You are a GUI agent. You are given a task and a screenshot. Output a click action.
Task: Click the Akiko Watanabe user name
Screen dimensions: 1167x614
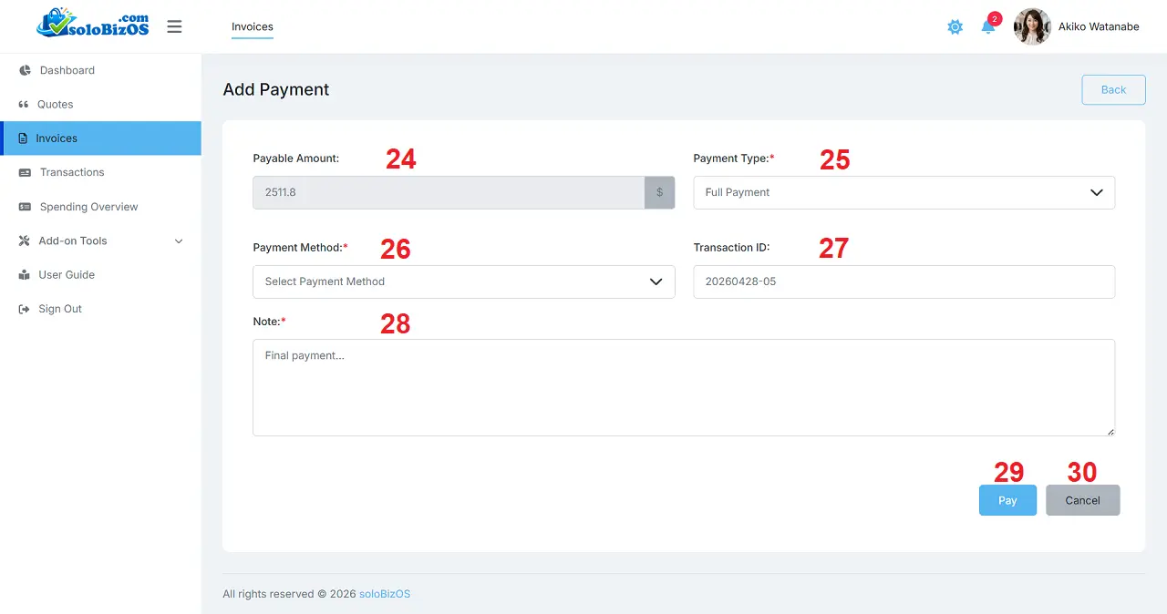pyautogui.click(x=1099, y=26)
